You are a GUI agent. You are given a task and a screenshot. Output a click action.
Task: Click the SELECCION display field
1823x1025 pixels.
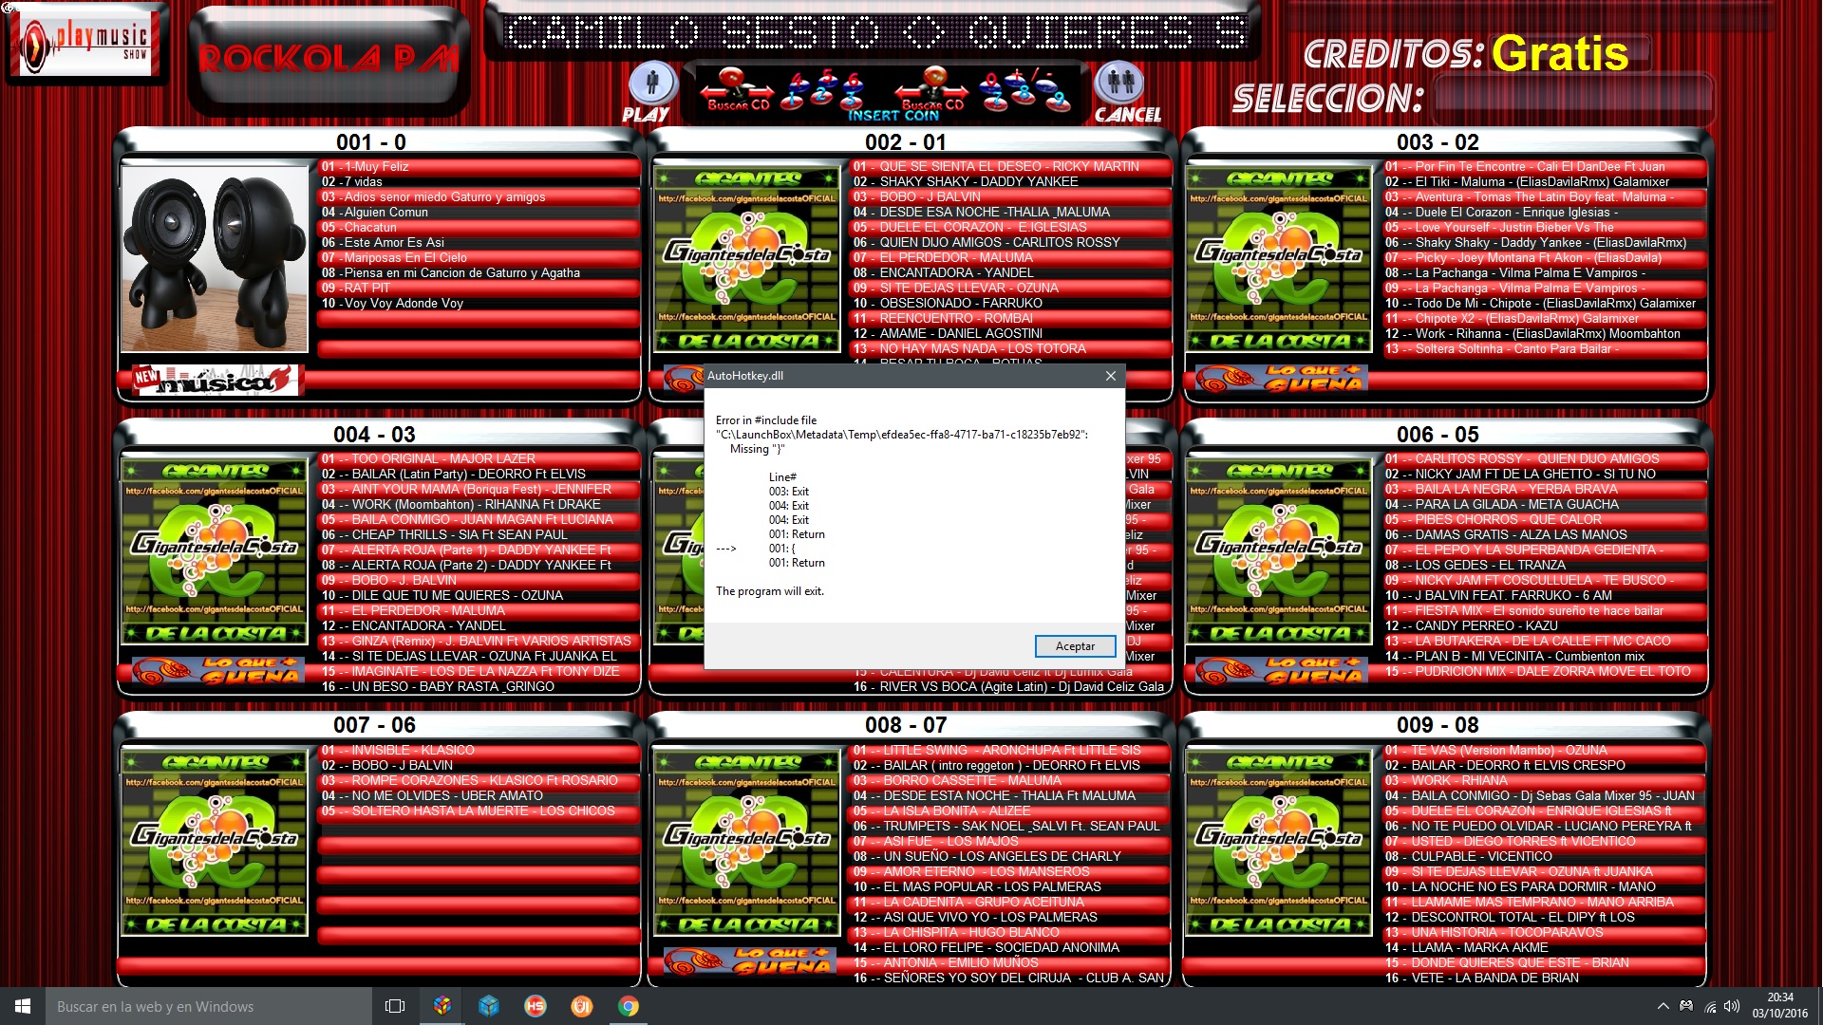pos(1573,98)
